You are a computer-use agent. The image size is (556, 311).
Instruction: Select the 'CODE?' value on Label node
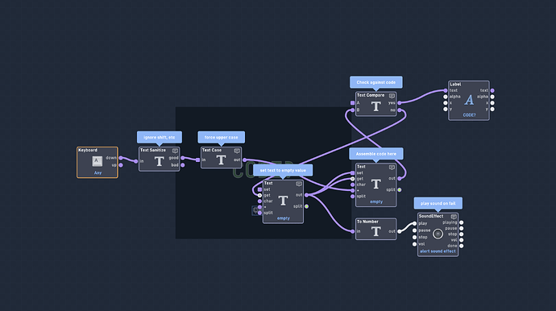pyautogui.click(x=469, y=115)
